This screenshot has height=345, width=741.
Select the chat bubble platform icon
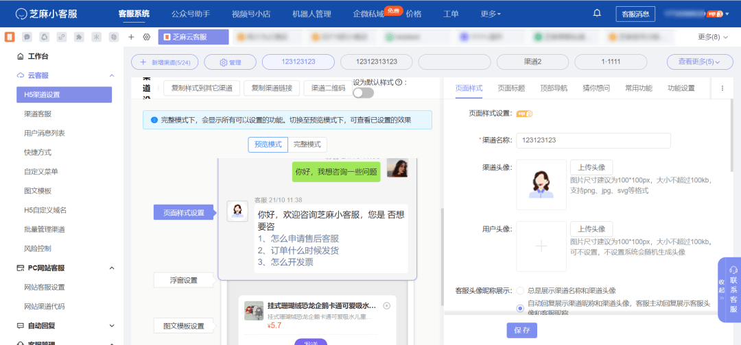click(27, 37)
